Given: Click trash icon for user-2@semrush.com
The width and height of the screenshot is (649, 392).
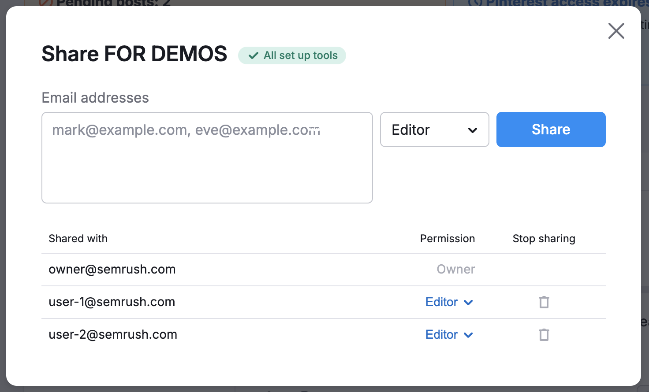Looking at the screenshot, I should click(544, 335).
